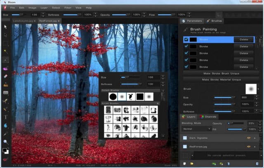The image size is (264, 168).
Task: Pick the Text tool in toolbar
Action: 6,117
